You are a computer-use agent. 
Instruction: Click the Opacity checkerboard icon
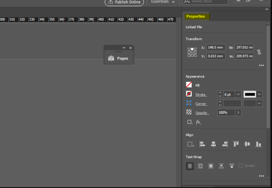tap(189, 112)
